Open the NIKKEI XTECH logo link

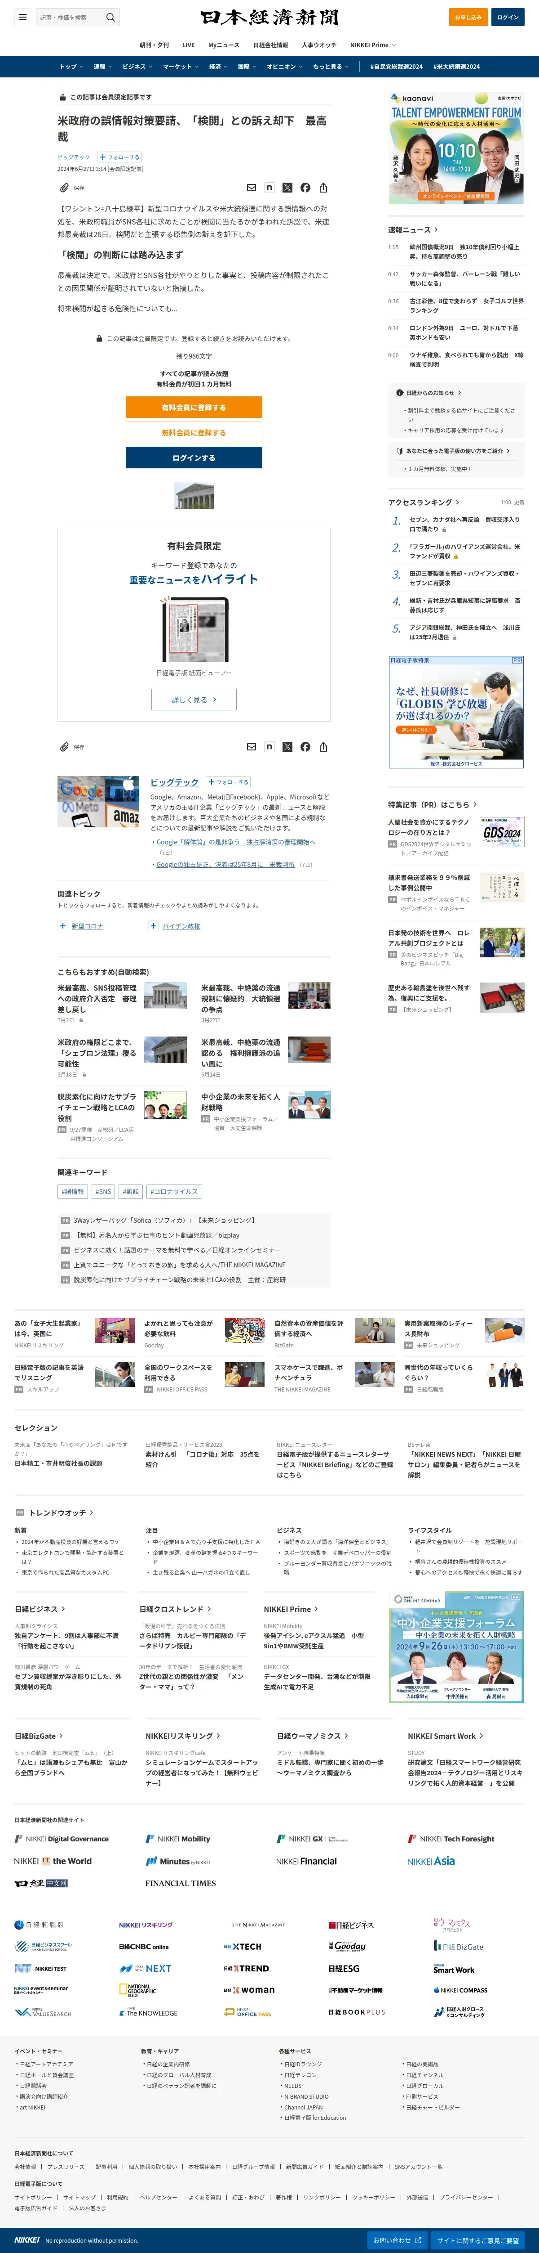(242, 1946)
